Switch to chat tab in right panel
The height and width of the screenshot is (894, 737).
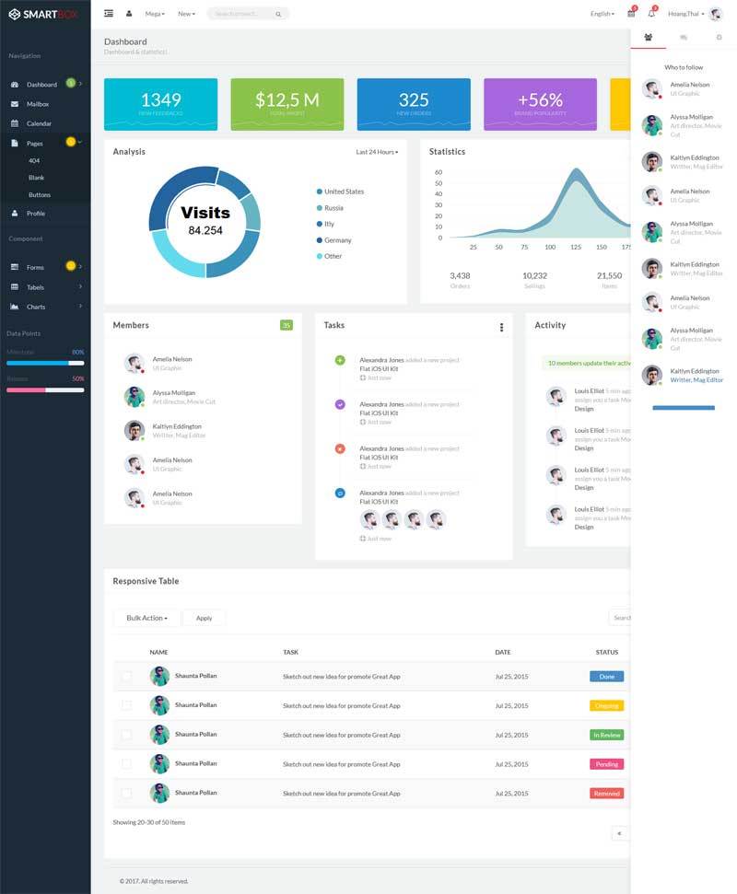684,38
